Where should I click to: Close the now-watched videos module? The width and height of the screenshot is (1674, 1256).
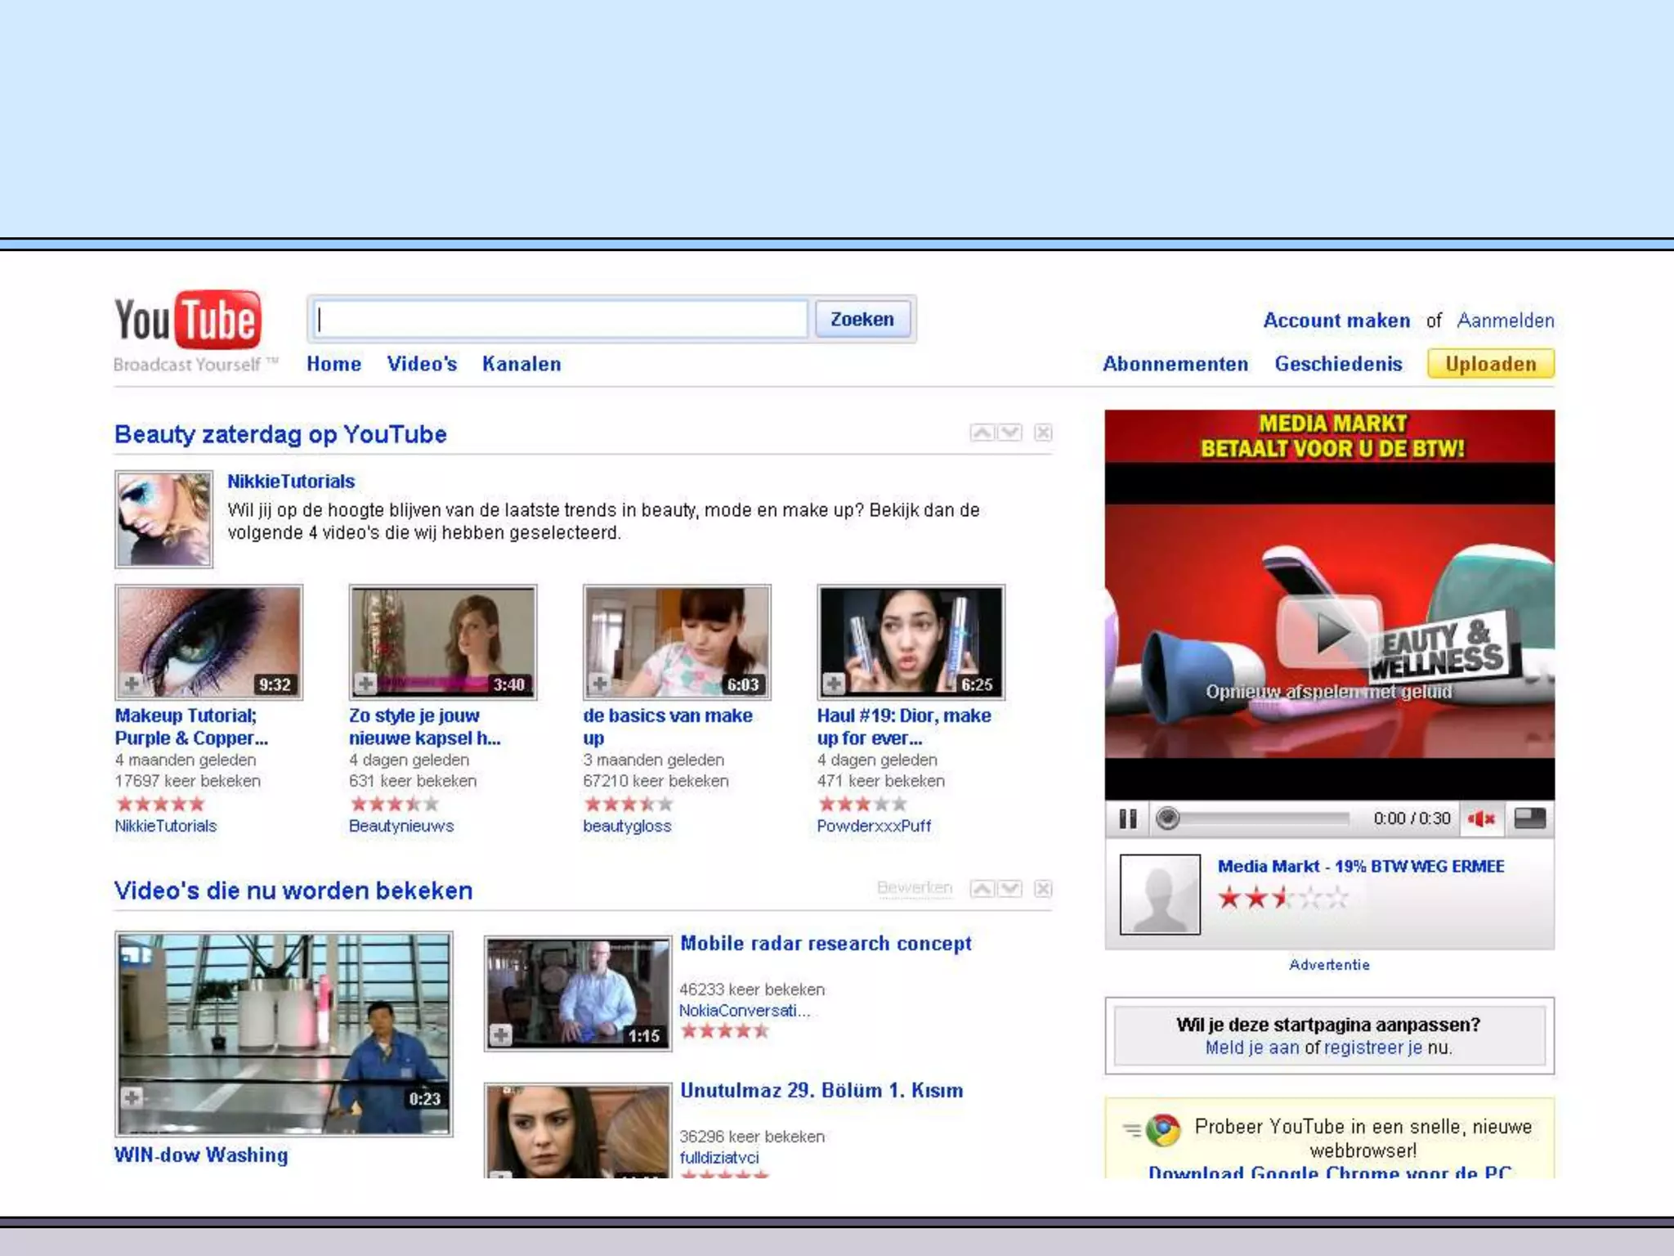point(1043,889)
